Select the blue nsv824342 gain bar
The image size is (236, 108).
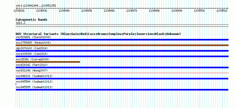click(122, 67)
